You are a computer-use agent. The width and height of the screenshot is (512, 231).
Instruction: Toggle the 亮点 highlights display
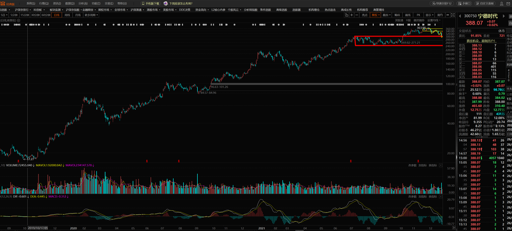(365, 15)
